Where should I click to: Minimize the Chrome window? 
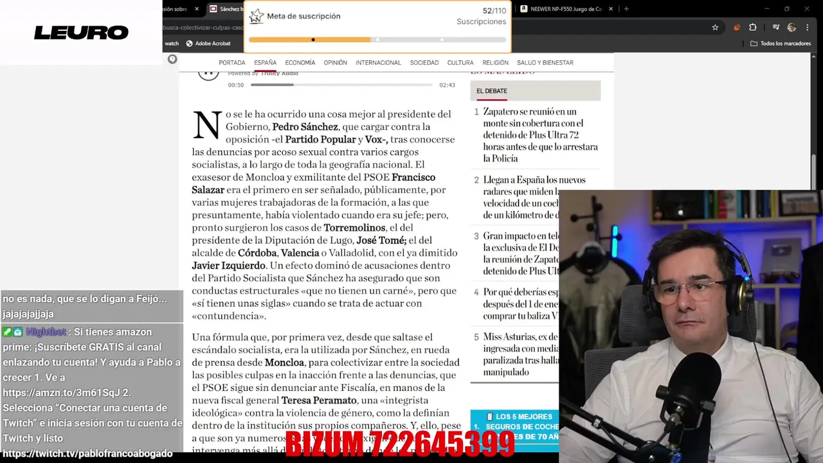[x=766, y=9]
